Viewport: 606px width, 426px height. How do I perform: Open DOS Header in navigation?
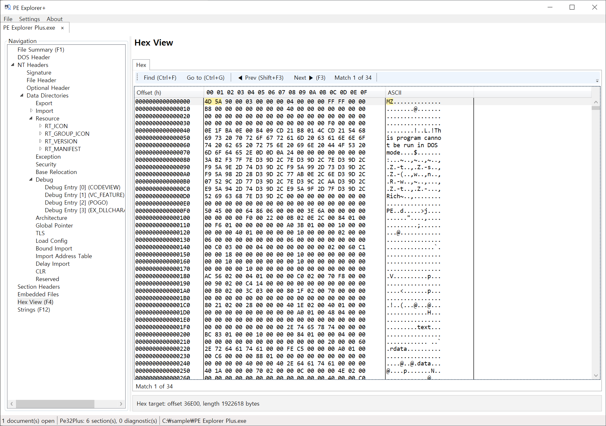point(34,57)
